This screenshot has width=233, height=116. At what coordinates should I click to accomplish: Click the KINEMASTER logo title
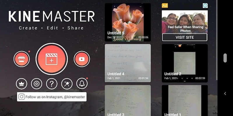click(52, 16)
